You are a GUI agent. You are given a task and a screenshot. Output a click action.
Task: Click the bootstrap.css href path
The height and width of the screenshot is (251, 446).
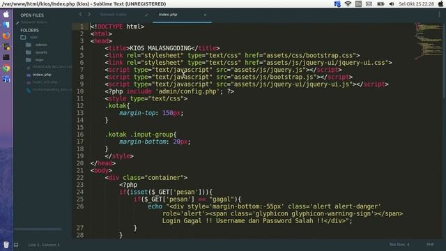click(309, 55)
